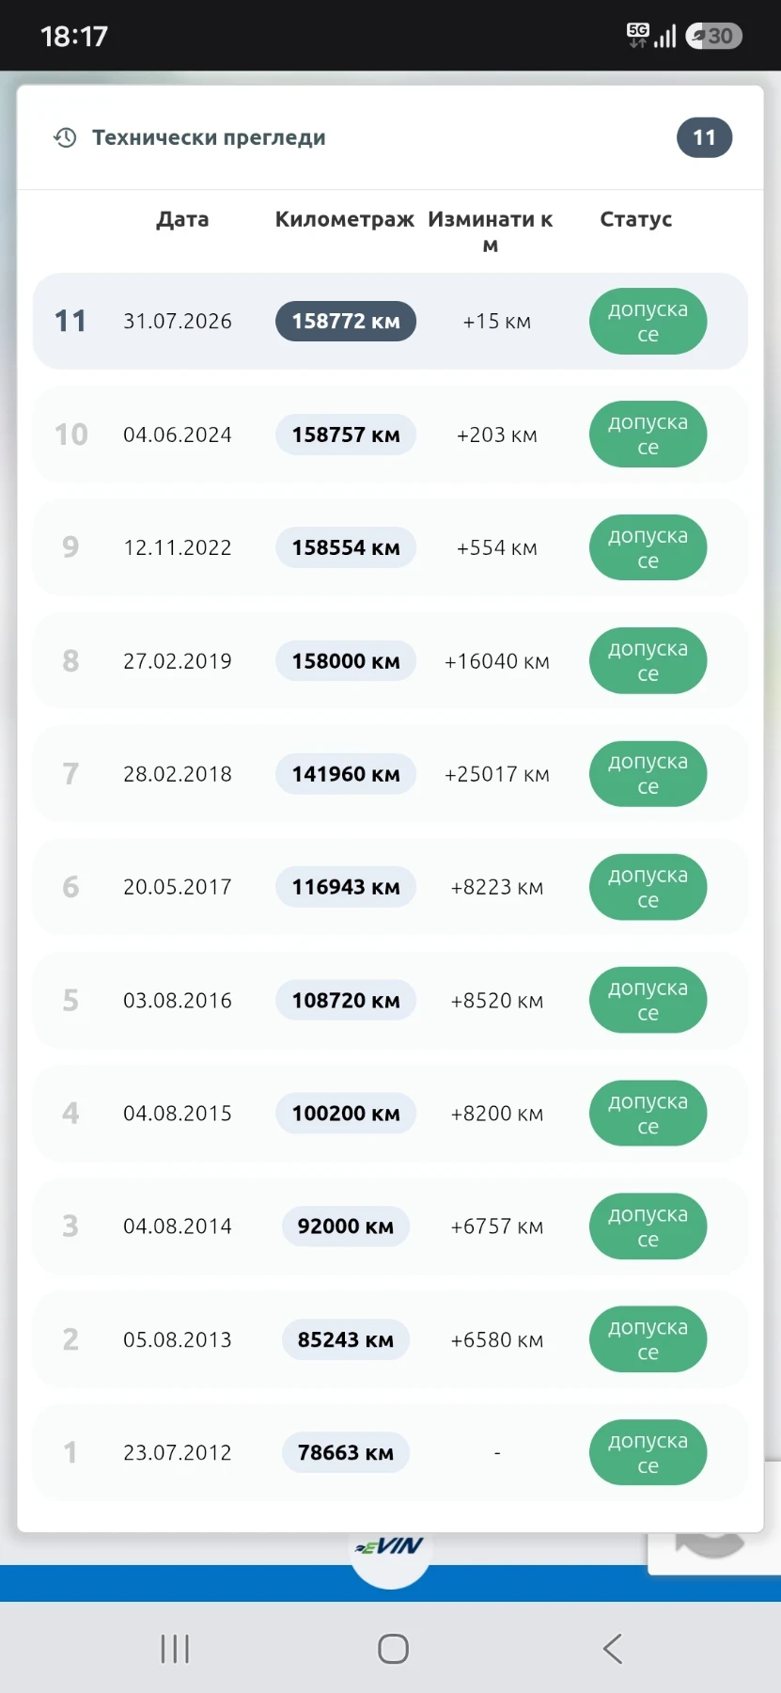The width and height of the screenshot is (781, 1693).
Task: Tap the count badge showing 11
Action: (x=704, y=137)
